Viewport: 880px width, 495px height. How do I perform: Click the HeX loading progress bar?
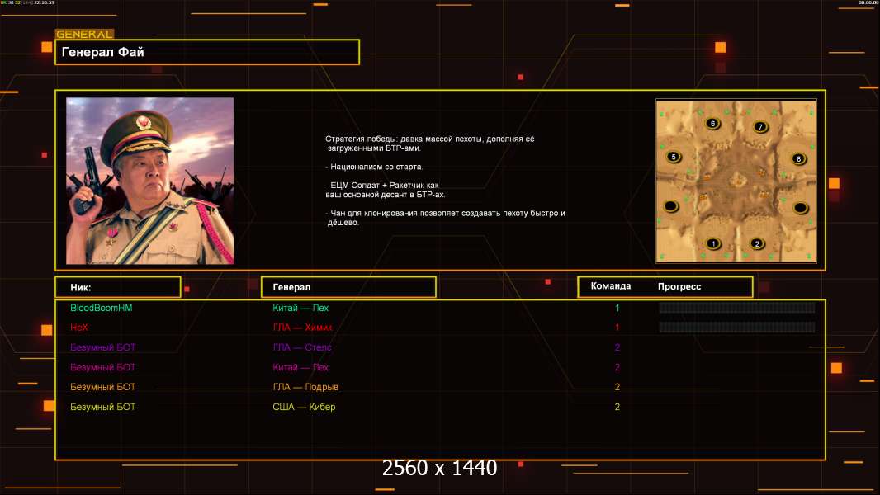[737, 327]
